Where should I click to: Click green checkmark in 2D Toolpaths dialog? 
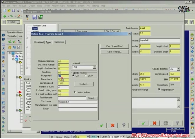[143, 123]
